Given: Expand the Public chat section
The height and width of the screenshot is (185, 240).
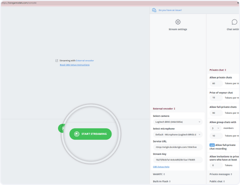Looking at the screenshot, I should (x=217, y=181).
